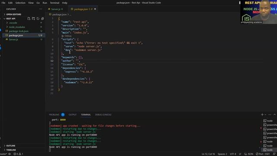Open the Help menu

point(64,3)
